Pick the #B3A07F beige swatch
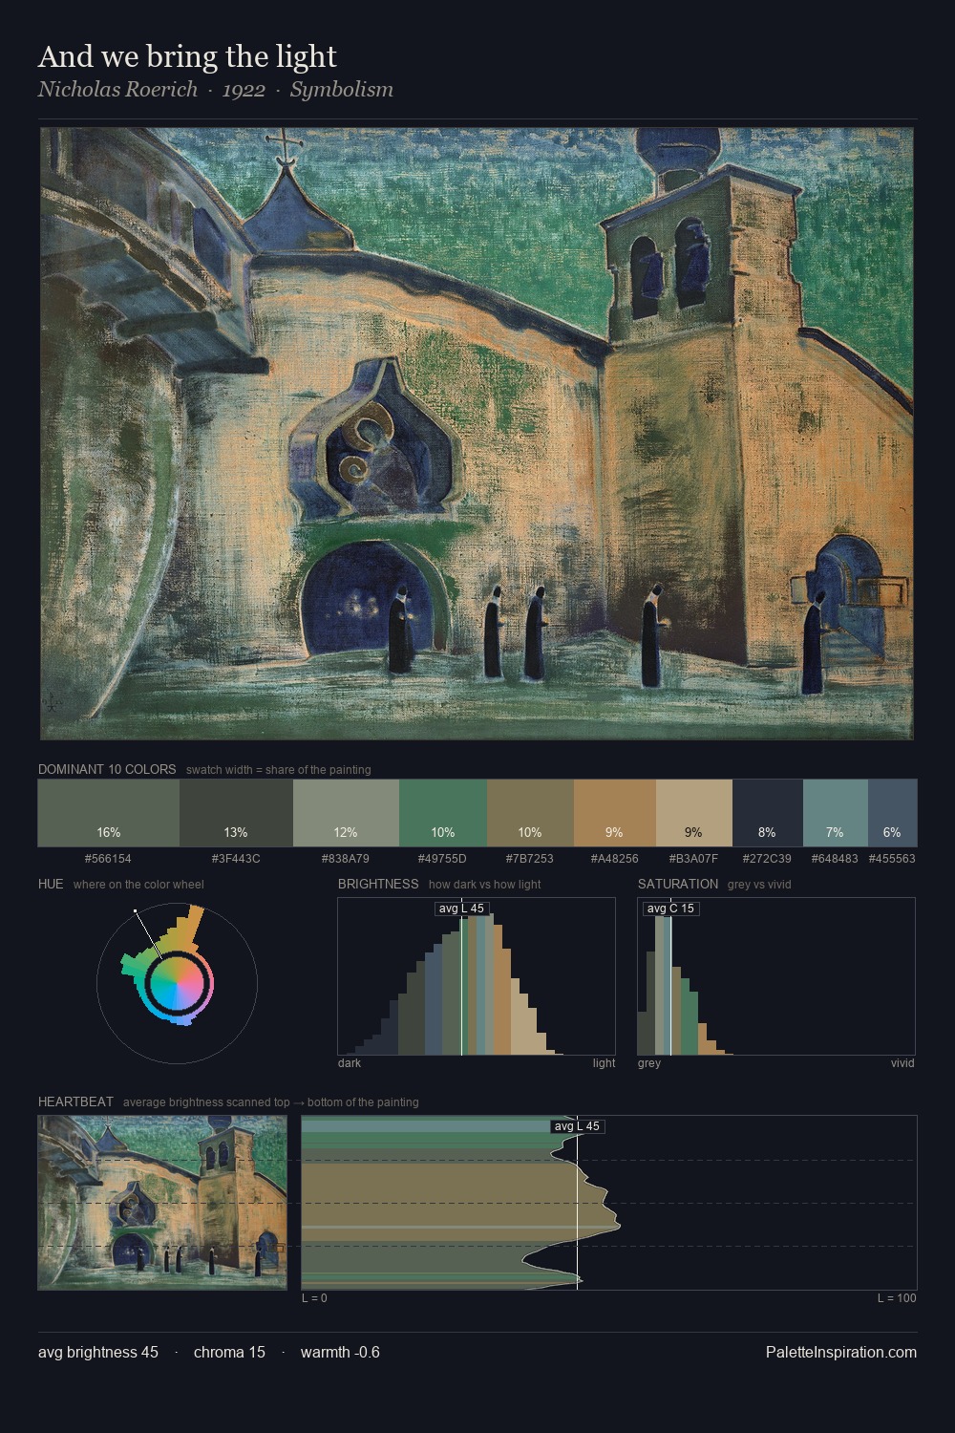 point(694,813)
